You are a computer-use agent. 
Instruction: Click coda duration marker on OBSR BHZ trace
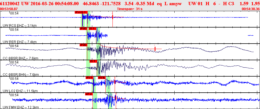point(155,49)
